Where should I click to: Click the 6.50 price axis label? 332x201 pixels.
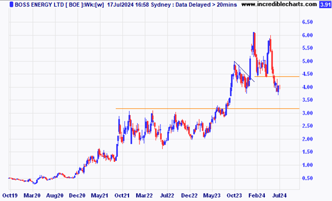(307, 22)
